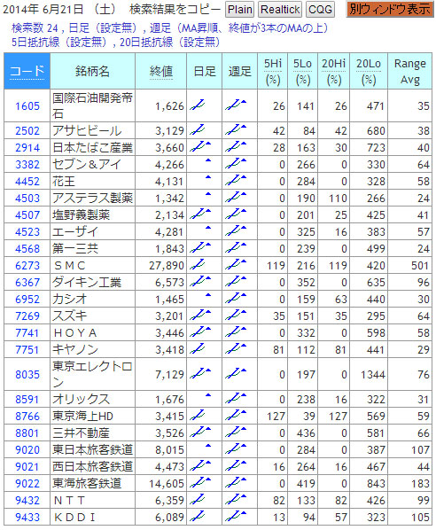Click daily arrow icon for カシオ

click(208, 295)
